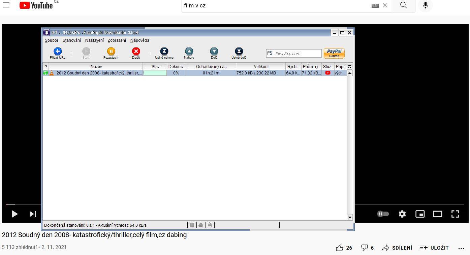
Task: Start voice search with microphone
Action: pyautogui.click(x=426, y=5)
